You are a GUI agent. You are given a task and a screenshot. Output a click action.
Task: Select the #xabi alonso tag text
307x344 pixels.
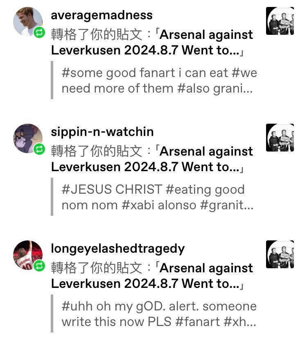point(159,205)
